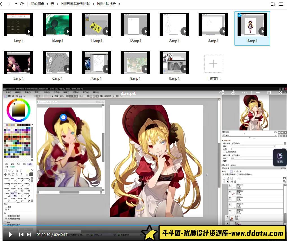Navigate to h喵日系基础到进阶 breadcrumb folder
Screen dimensions: 287x241
(76, 4)
